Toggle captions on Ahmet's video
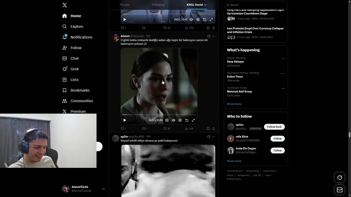This screenshot has height=197, width=351. [x=167, y=120]
